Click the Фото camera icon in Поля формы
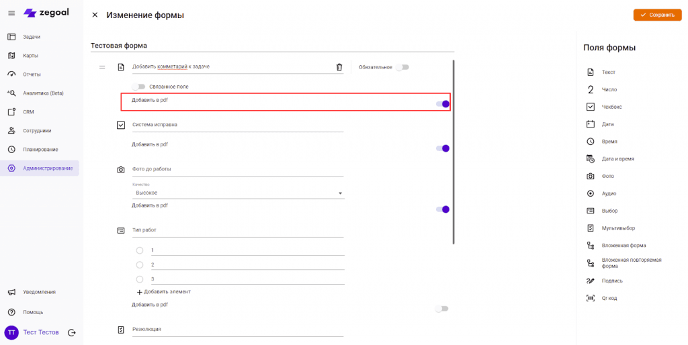 point(591,176)
